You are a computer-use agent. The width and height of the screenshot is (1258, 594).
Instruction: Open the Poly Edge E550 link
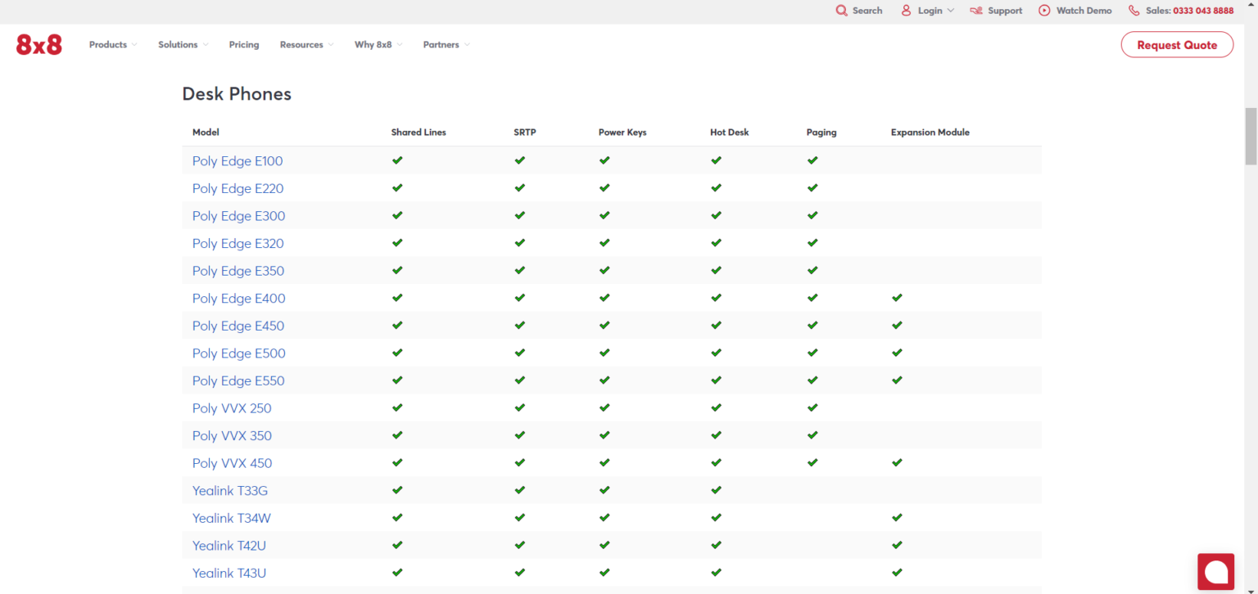point(238,381)
